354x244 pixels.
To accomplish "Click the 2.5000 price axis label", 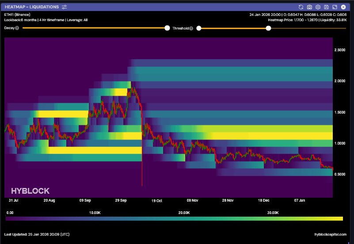I will pos(340,50).
